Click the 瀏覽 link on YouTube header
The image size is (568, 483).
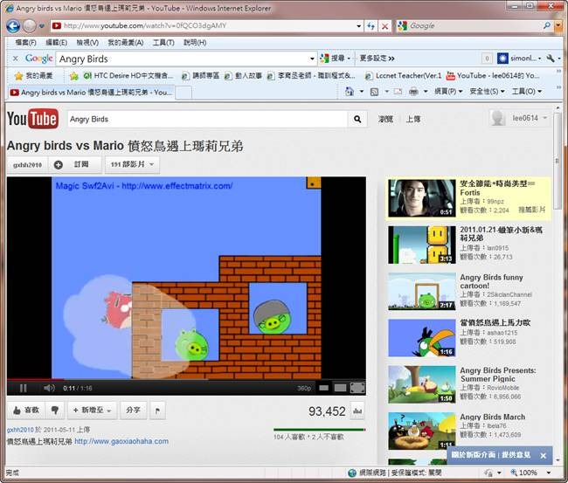coord(385,119)
